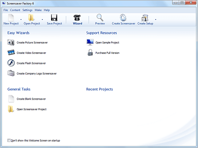Viewport: 198px width, 148px height.
Task: Expand the Create Setup dropdown arrow
Action: pyautogui.click(x=156, y=20)
